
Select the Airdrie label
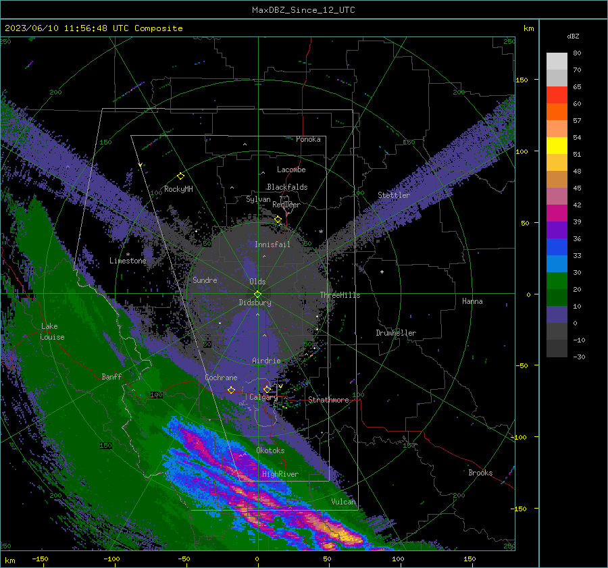[x=266, y=361]
